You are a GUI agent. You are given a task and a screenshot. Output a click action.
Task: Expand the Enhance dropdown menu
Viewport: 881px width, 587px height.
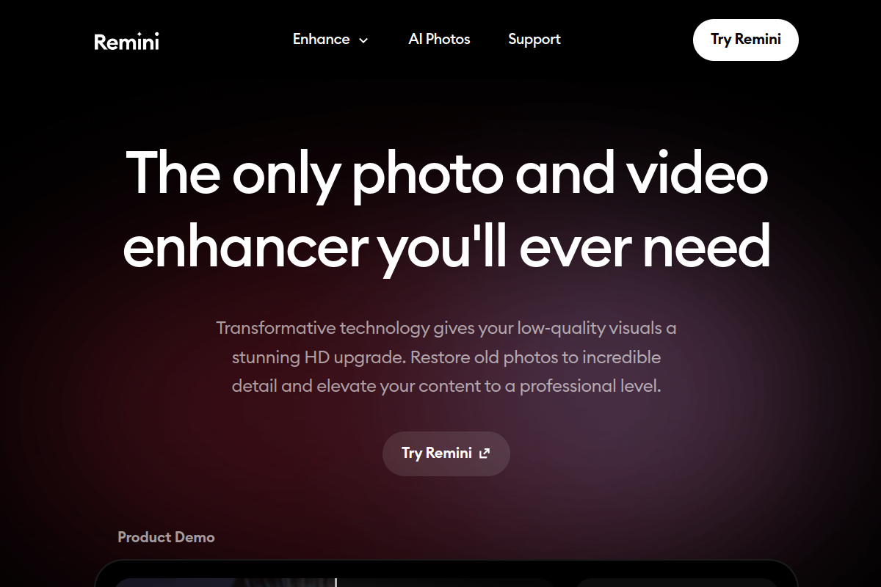point(330,40)
